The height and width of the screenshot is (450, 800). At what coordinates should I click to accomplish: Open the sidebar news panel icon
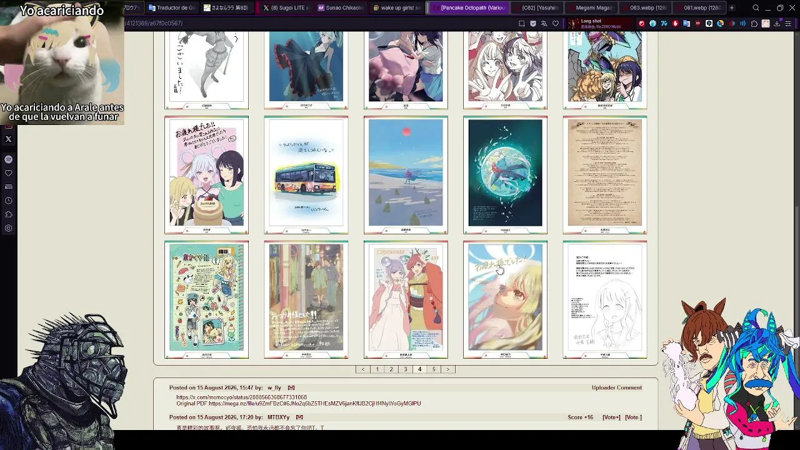(8, 187)
